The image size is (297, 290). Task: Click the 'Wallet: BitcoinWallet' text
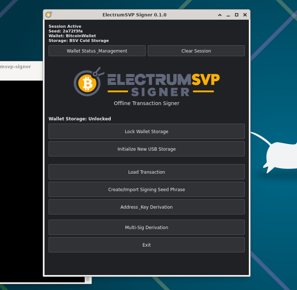(x=72, y=36)
